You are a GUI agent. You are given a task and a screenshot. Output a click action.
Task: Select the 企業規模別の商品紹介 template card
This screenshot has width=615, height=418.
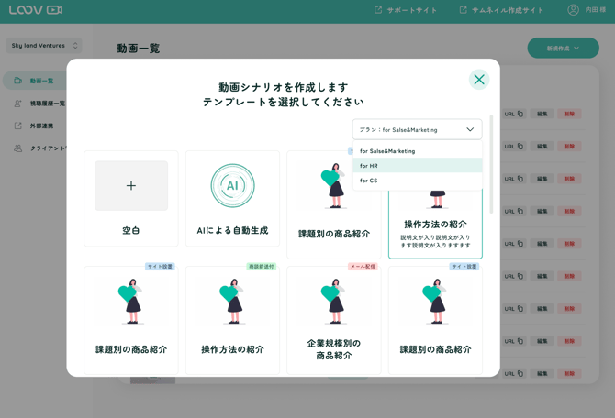334,320
